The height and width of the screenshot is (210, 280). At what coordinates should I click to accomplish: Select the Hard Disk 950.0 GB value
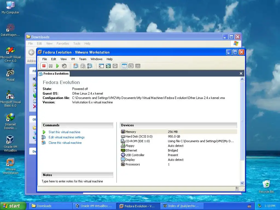174,136
